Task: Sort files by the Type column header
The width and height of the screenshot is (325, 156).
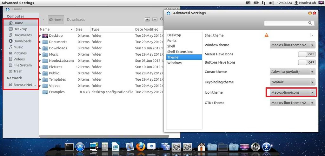Action: point(112,29)
